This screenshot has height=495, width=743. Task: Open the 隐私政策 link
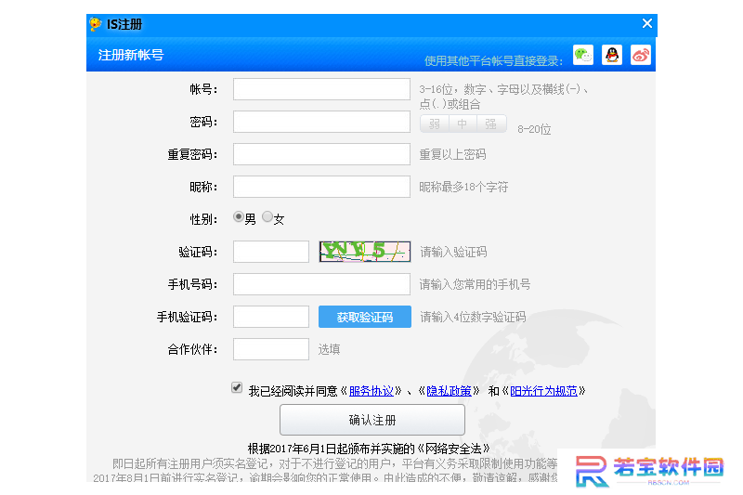point(449,391)
